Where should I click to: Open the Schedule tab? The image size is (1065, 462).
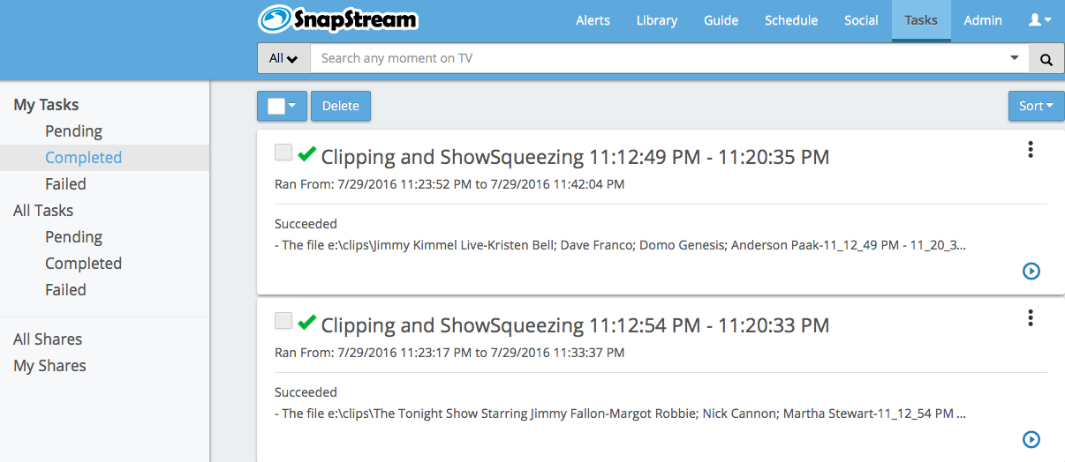(x=791, y=20)
